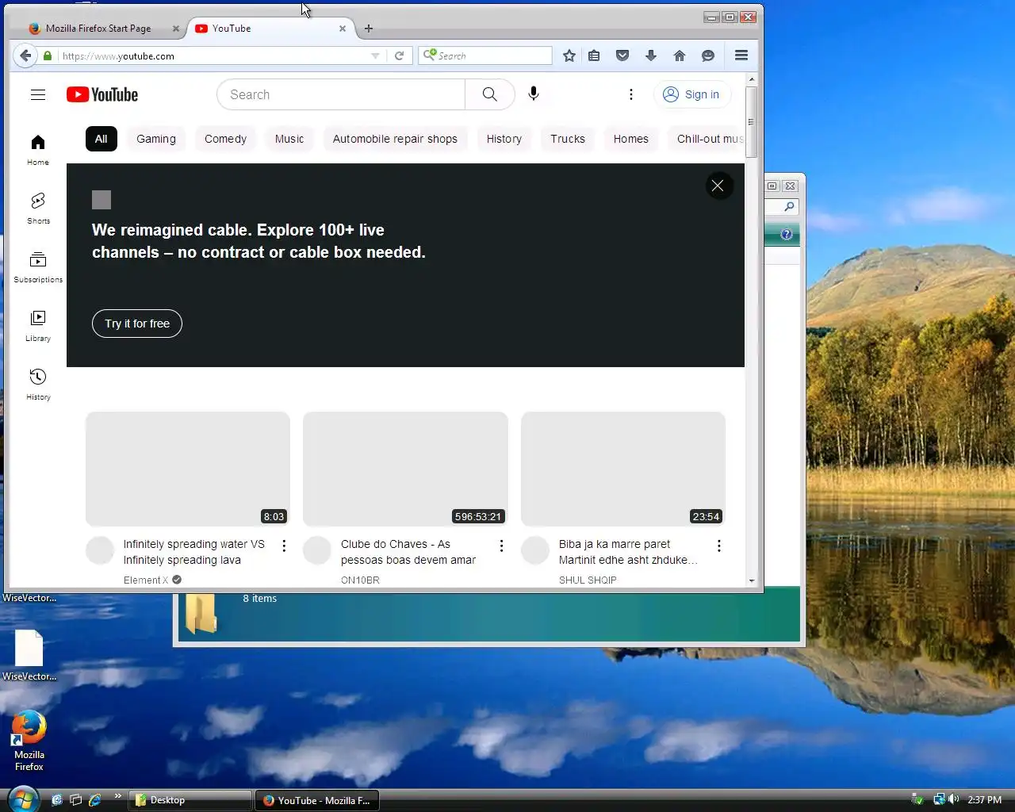
Task: Filter by Music chip
Action: (289, 139)
